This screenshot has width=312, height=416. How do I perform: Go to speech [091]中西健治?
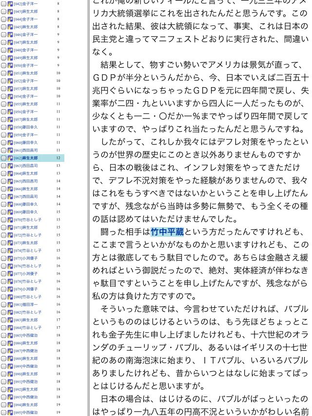coord(26,382)
